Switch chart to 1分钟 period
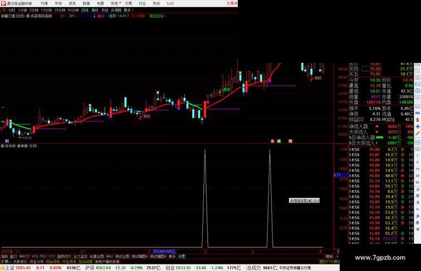This screenshot has height=271, width=421. (22, 10)
